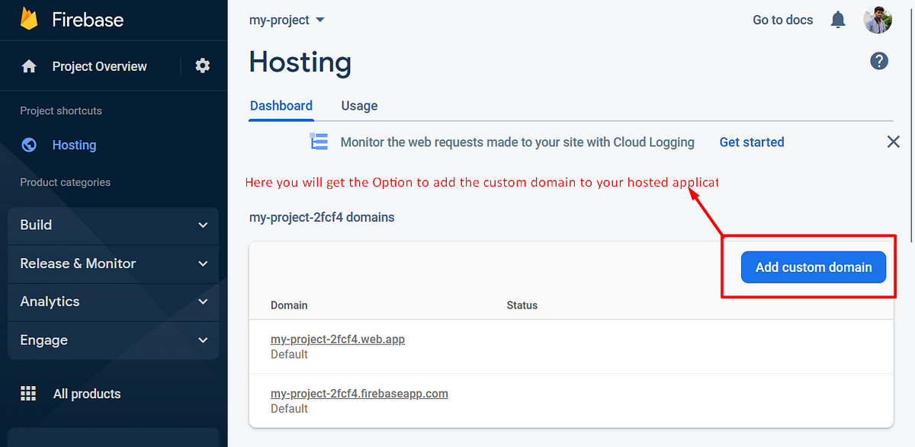915x447 pixels.
Task: Open the Hosting section via its sidebar icon
Action: (28, 145)
